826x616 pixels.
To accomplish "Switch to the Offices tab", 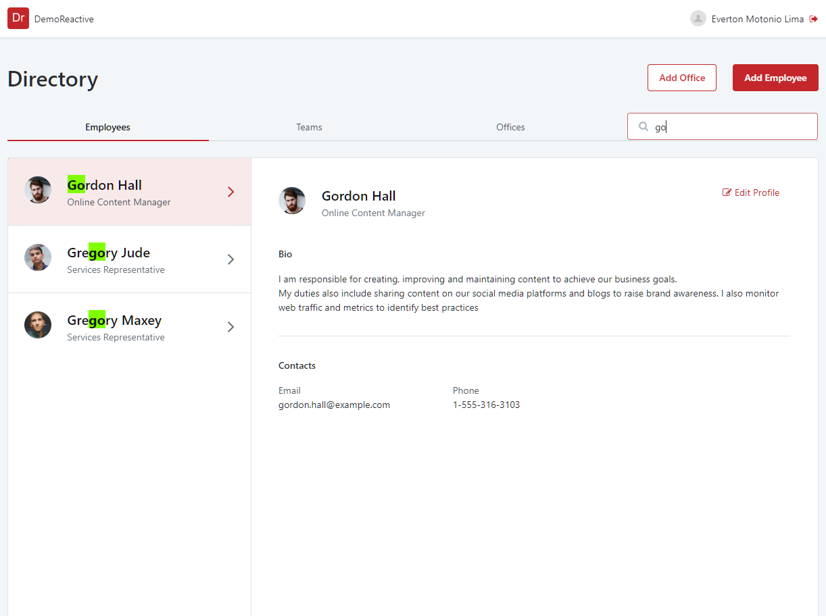I will pyautogui.click(x=510, y=127).
